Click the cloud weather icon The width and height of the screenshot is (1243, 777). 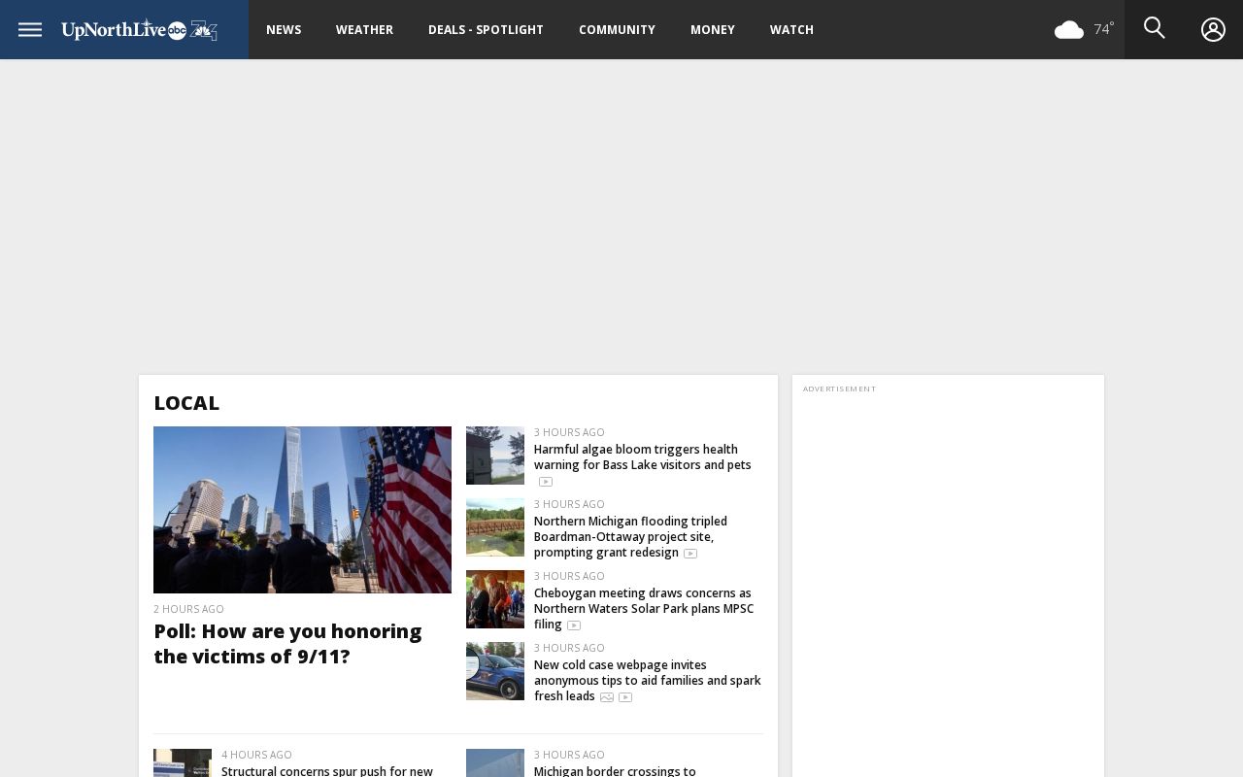click(1069, 30)
